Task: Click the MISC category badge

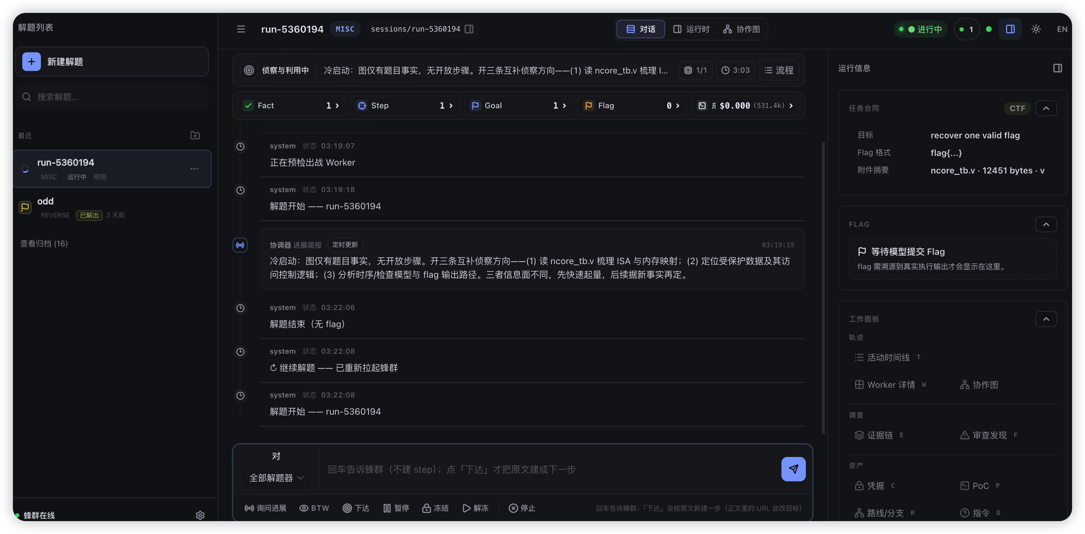Action: (345, 29)
